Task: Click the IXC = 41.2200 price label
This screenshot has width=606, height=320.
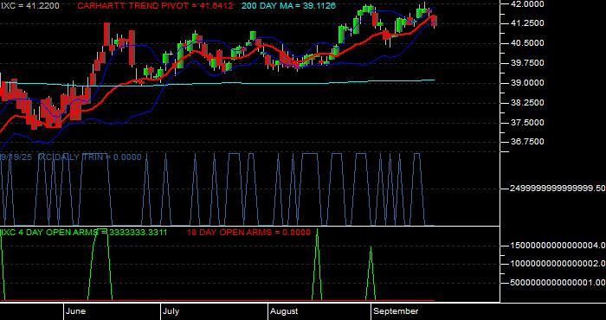Action: 29,6
